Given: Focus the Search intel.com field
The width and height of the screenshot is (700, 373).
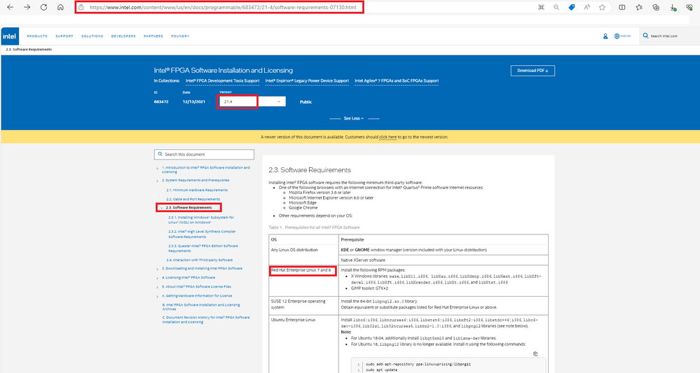Looking at the screenshot, I should click(x=670, y=36).
